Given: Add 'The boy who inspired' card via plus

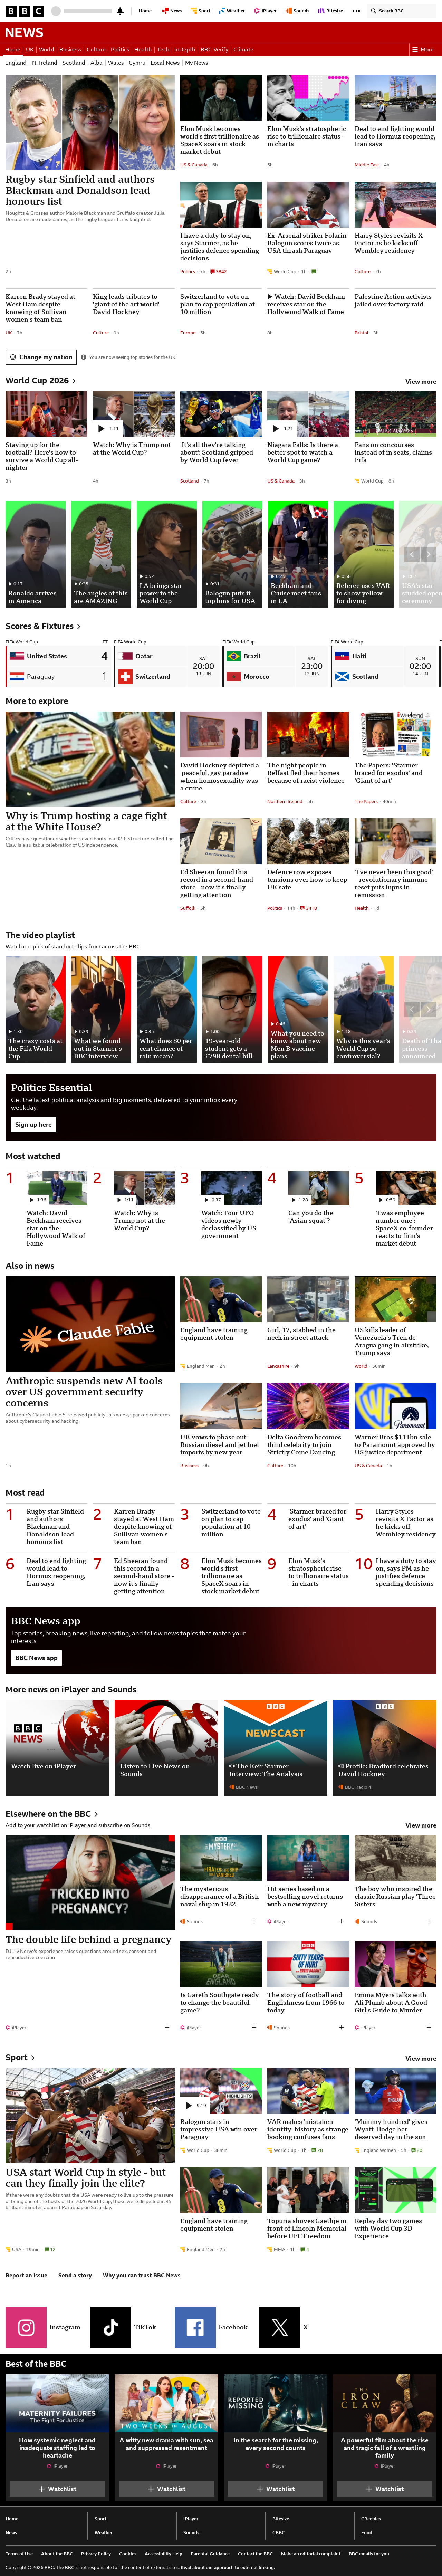Looking at the screenshot, I should [429, 1921].
